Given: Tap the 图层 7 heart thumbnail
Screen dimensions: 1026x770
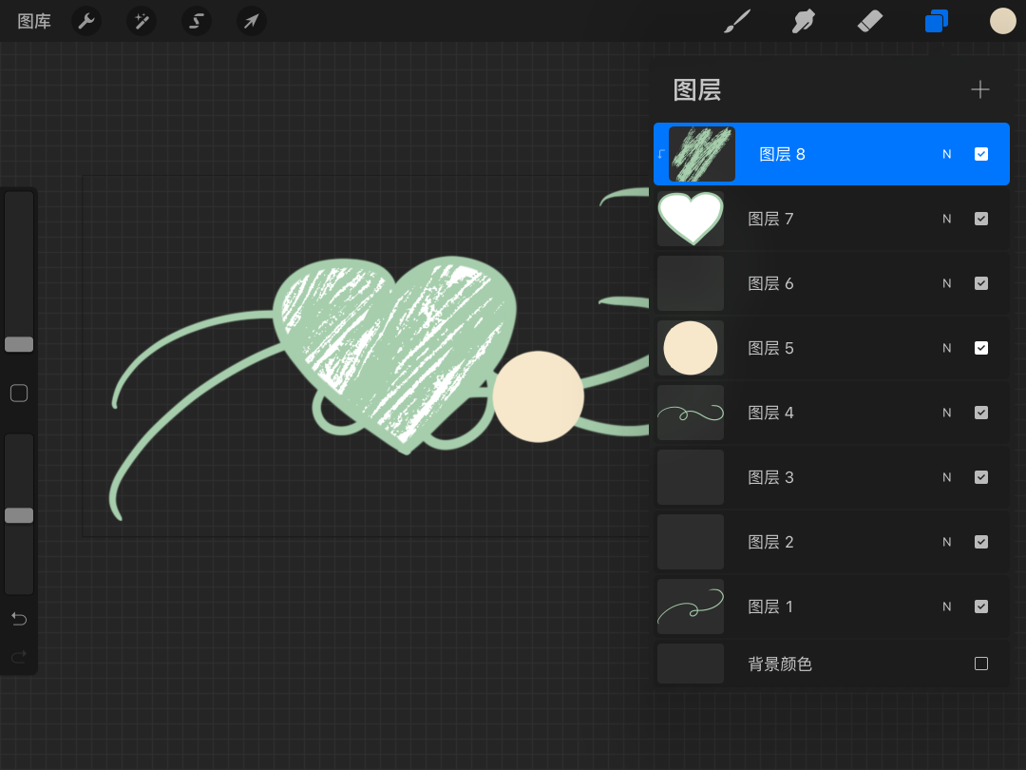Looking at the screenshot, I should coord(691,219).
